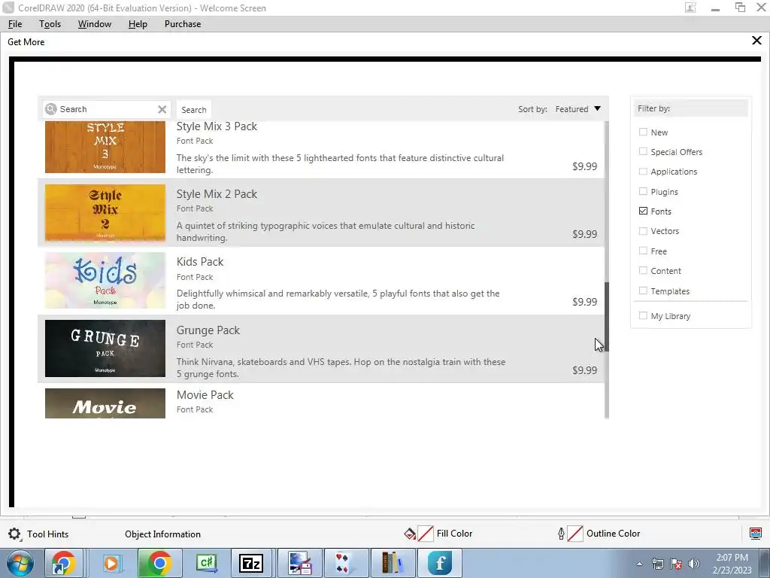This screenshot has width=770, height=578.
Task: Open the Purchase menu
Action: pyautogui.click(x=183, y=24)
